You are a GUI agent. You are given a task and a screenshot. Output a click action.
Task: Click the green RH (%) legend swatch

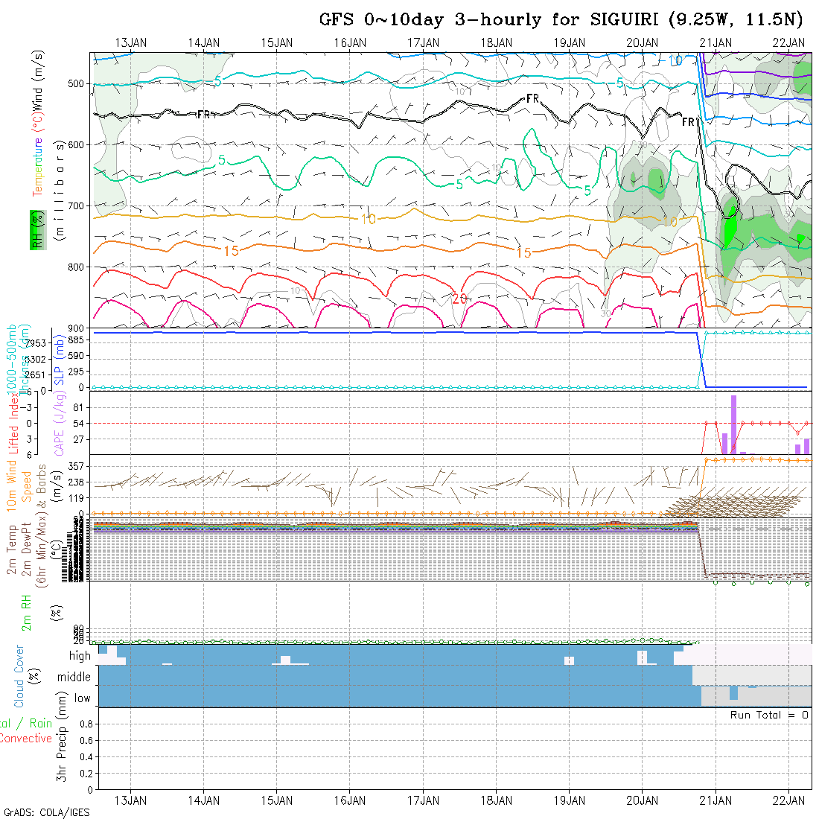(35, 229)
